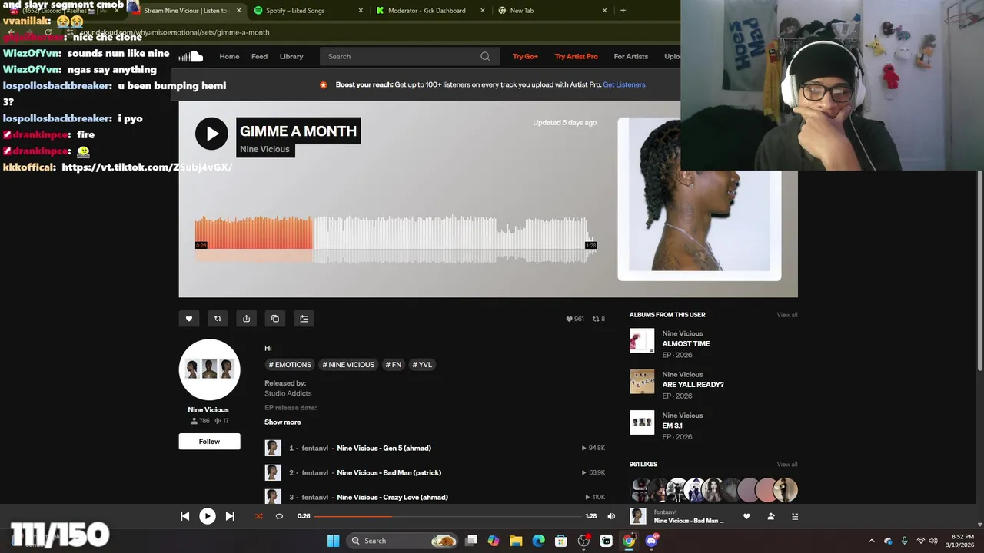Like the set with the heart button
984x553 pixels.
tap(189, 319)
